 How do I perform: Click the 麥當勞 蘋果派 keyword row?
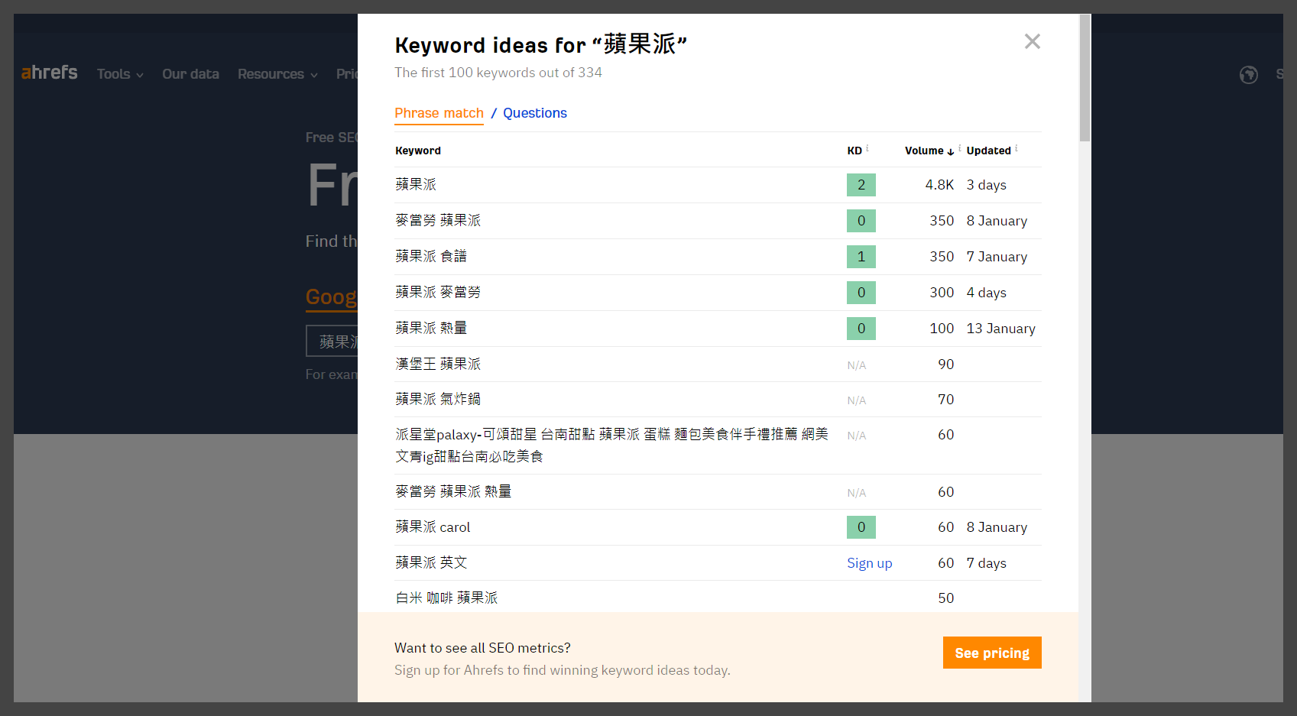tap(438, 221)
